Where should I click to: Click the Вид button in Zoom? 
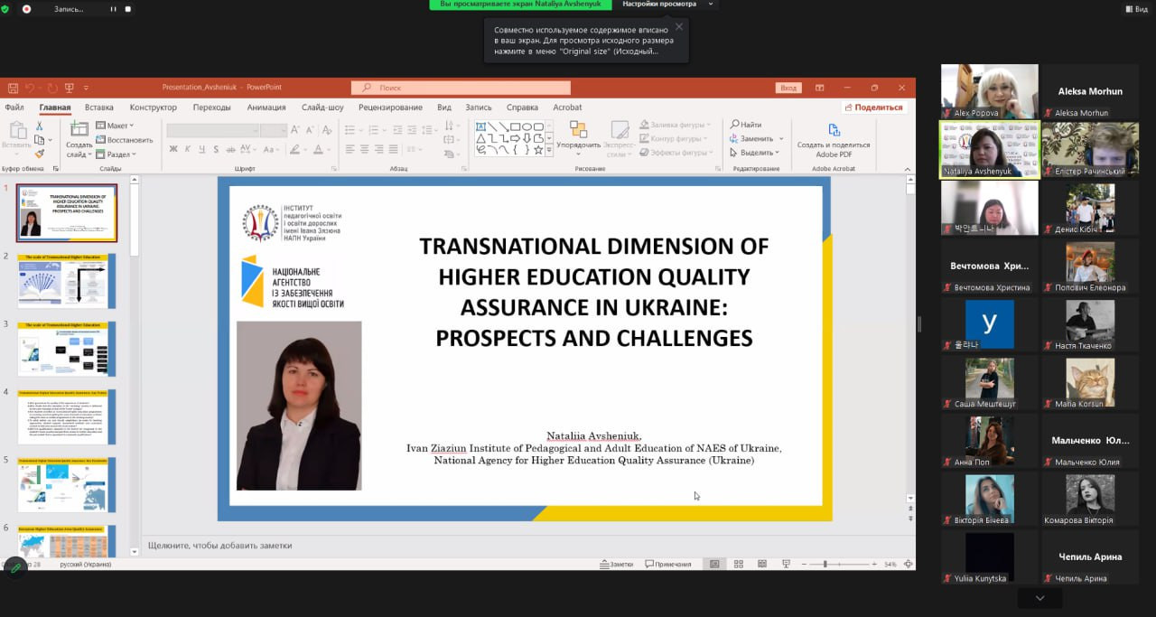pyautogui.click(x=1135, y=9)
